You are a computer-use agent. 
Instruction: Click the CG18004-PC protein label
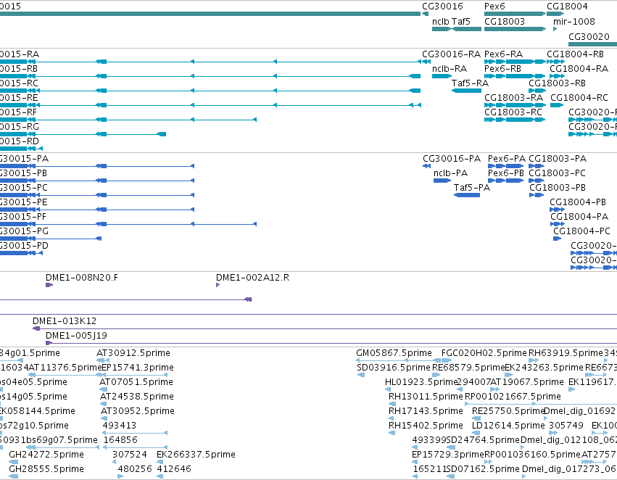point(581,231)
